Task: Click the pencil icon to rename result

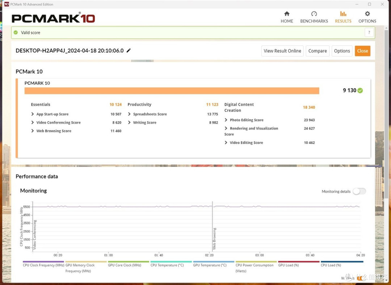Action: tap(129, 50)
